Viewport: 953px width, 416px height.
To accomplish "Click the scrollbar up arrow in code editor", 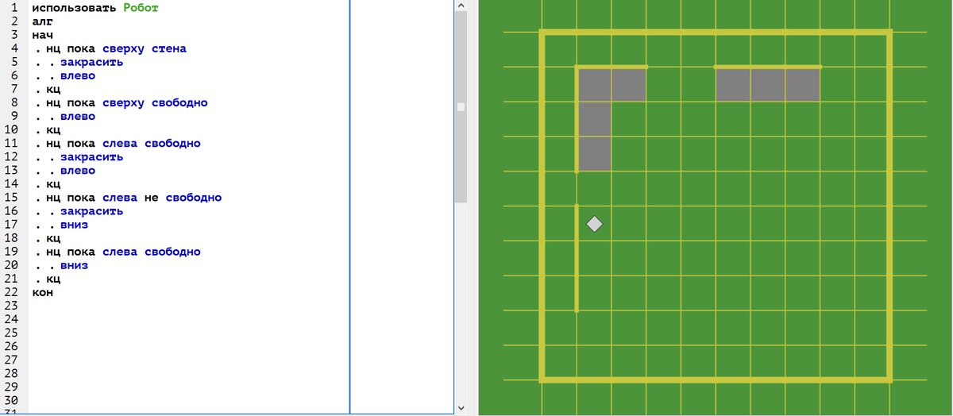I will click(x=461, y=6).
